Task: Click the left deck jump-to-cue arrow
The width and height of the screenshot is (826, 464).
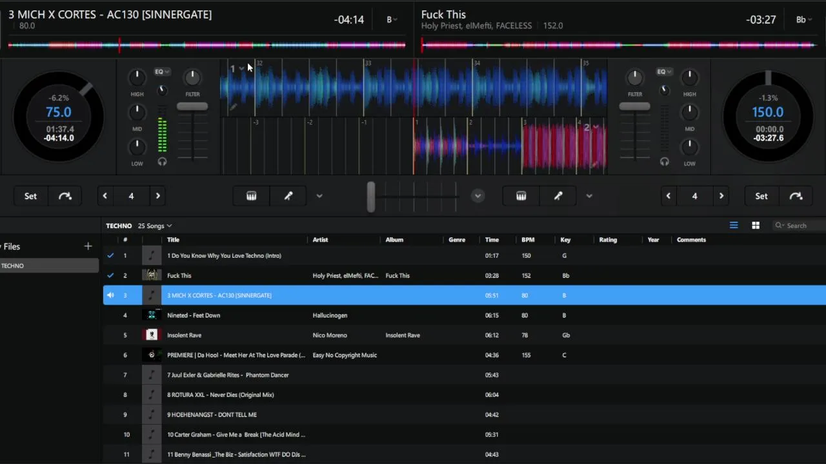Action: [65, 196]
